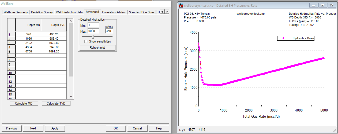Close the Detailed BH Pressure plot window

click(332, 5)
